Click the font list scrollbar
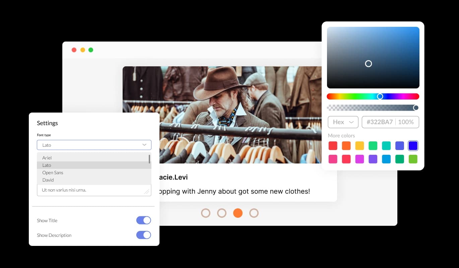459x268 pixels. pyautogui.click(x=149, y=159)
